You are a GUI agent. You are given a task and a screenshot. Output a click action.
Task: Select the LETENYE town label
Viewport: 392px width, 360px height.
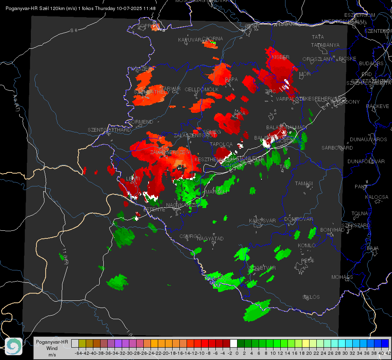click(x=154, y=209)
